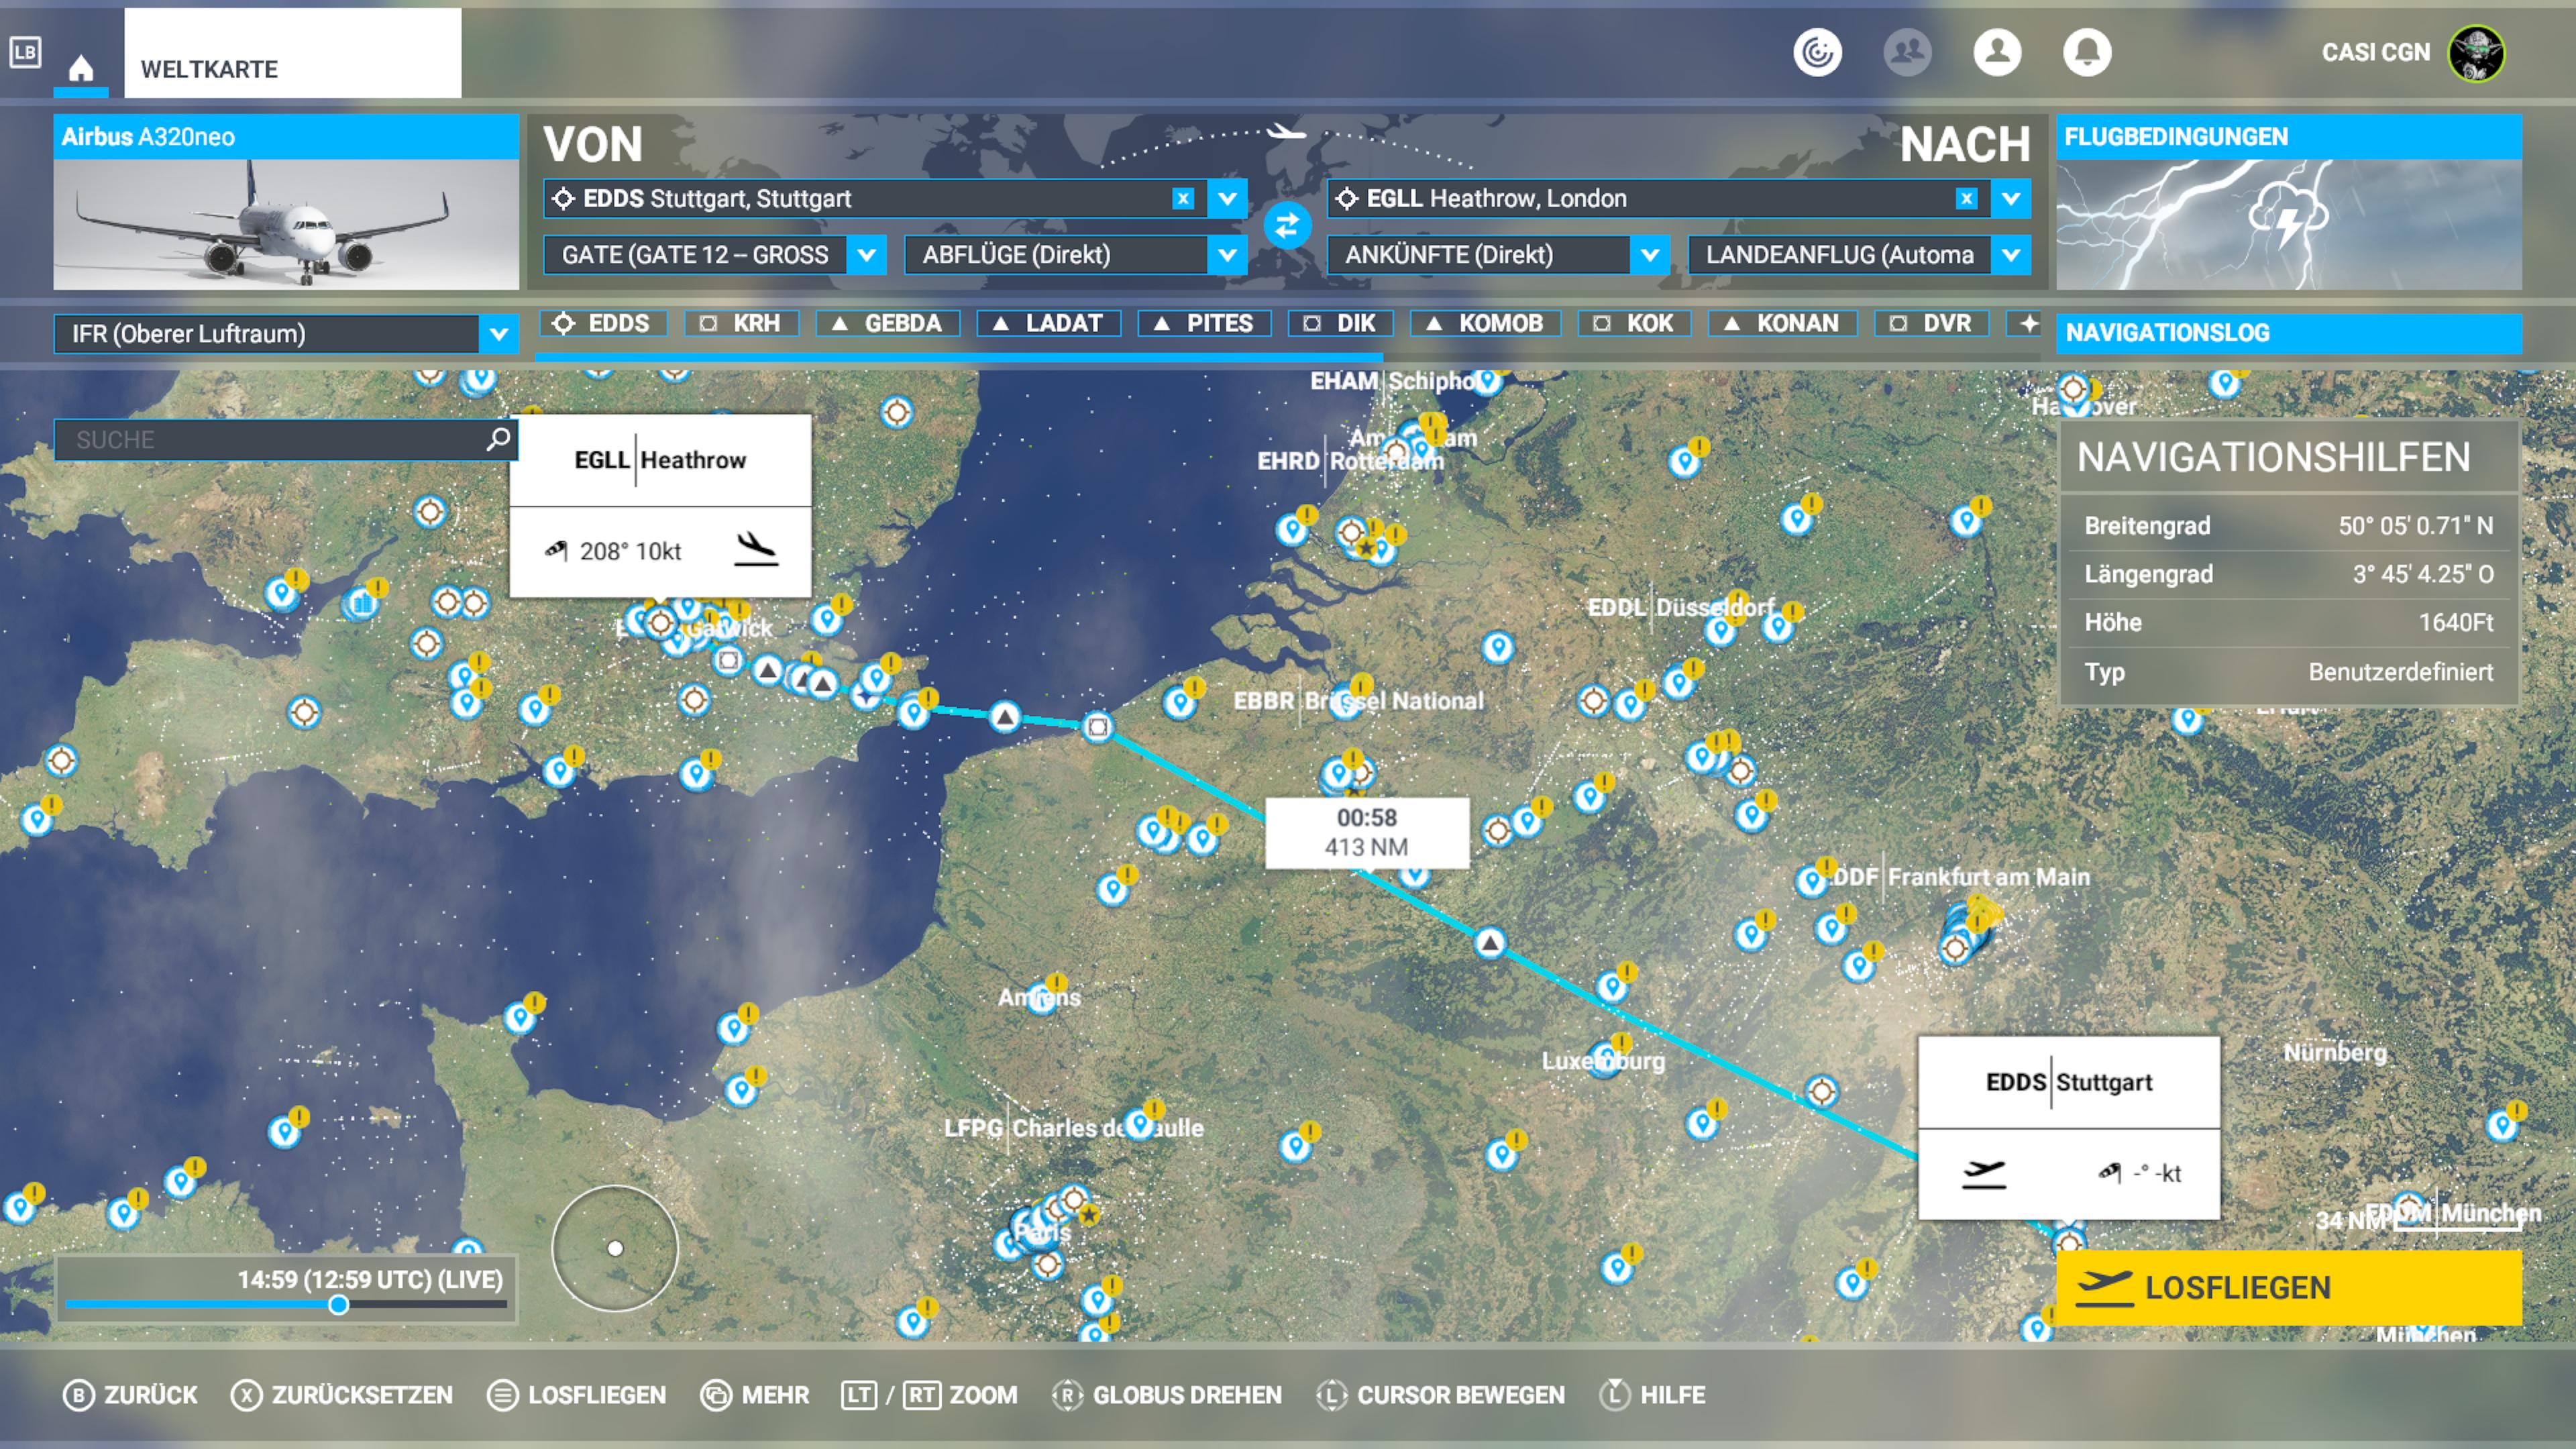Click the search magnifier icon

(498, 439)
